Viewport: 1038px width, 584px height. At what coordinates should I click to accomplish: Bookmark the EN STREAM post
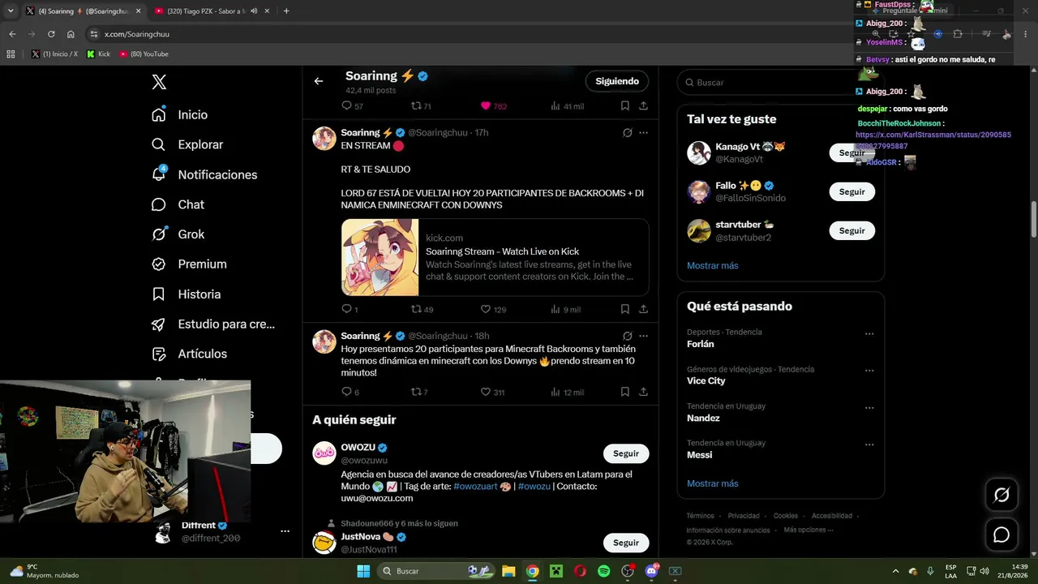coord(625,309)
